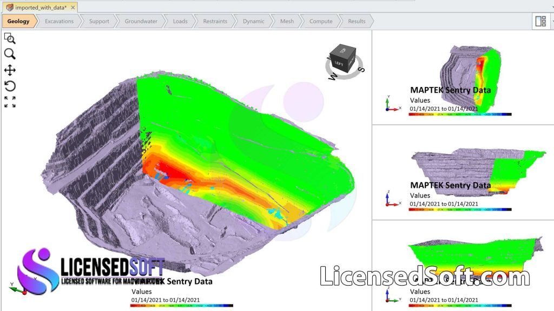Open the Results workflow tab
This screenshot has height=311, width=554.
357,21
